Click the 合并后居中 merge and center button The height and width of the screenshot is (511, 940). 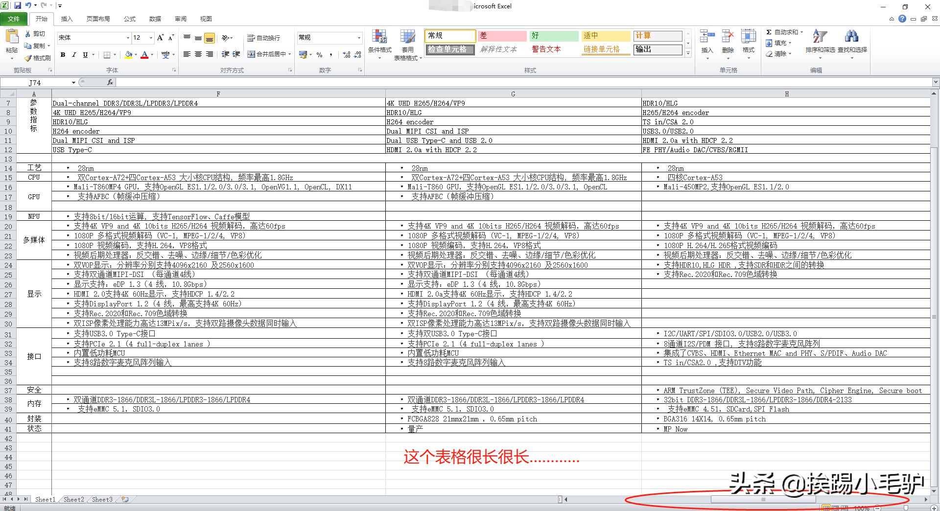268,54
